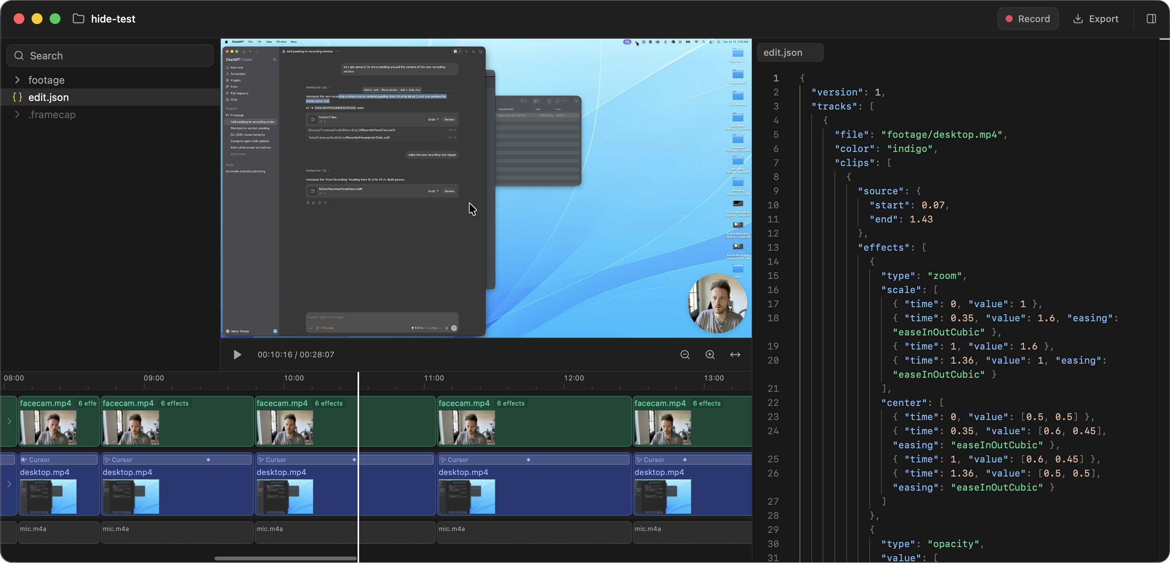Select the footage folder row
This screenshot has height=563, width=1170.
pyautogui.click(x=110, y=80)
